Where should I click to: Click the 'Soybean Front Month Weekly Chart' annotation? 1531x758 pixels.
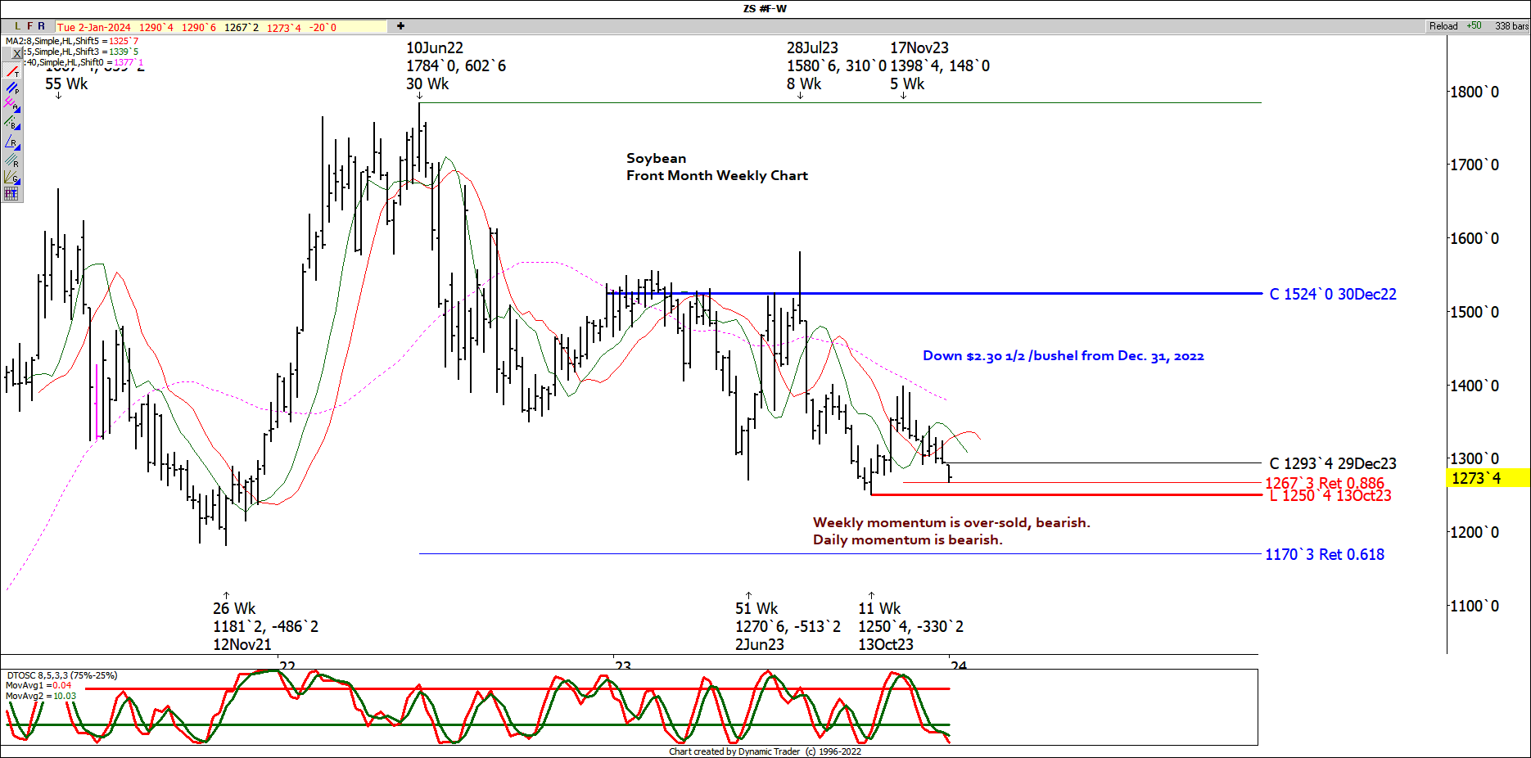pos(717,167)
